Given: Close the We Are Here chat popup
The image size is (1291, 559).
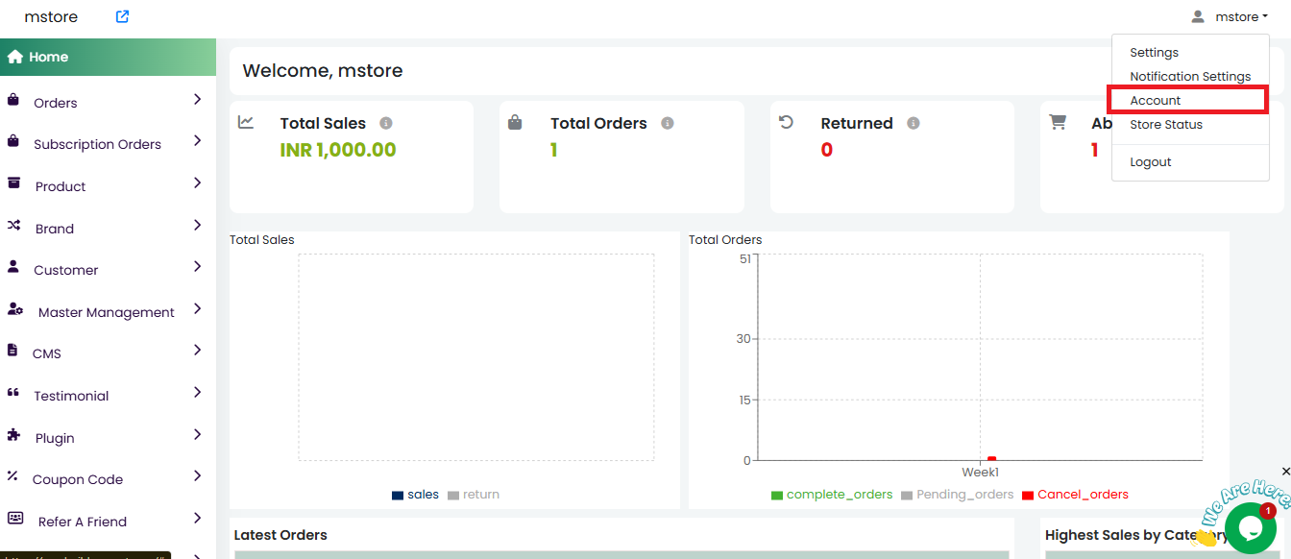Looking at the screenshot, I should click(x=1285, y=472).
